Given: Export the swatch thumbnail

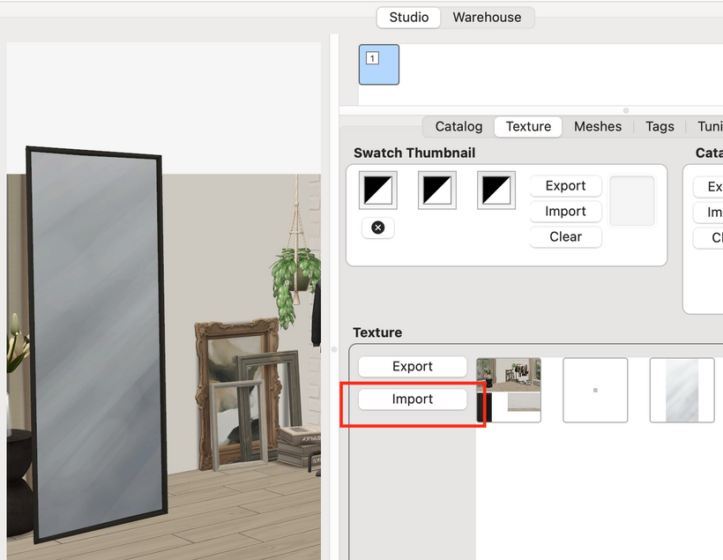Looking at the screenshot, I should point(565,186).
